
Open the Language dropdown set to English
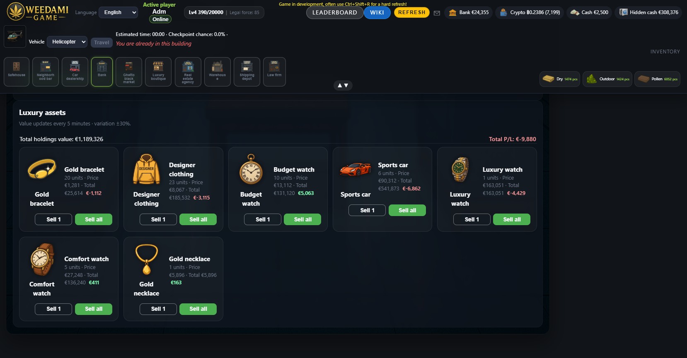pos(119,12)
